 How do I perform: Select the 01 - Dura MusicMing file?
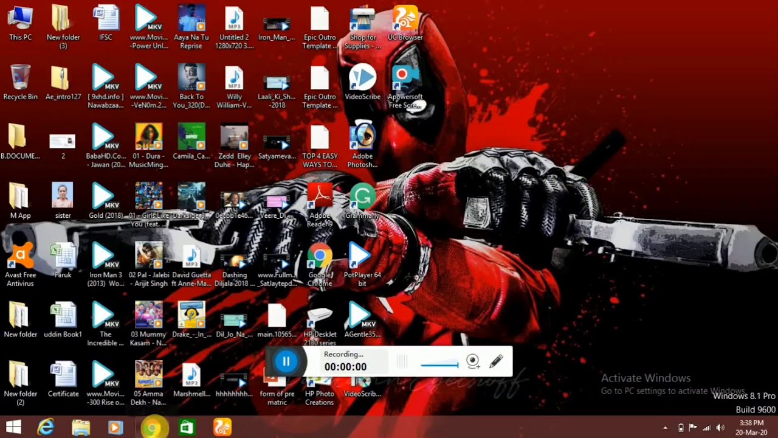coord(149,146)
